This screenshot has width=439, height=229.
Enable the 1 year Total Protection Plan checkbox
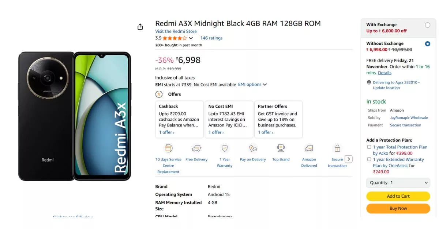369,147
